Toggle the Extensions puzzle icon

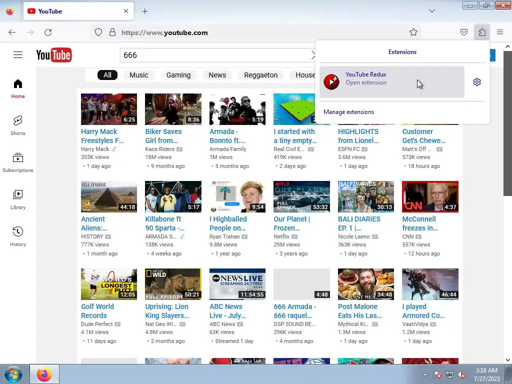click(x=482, y=32)
